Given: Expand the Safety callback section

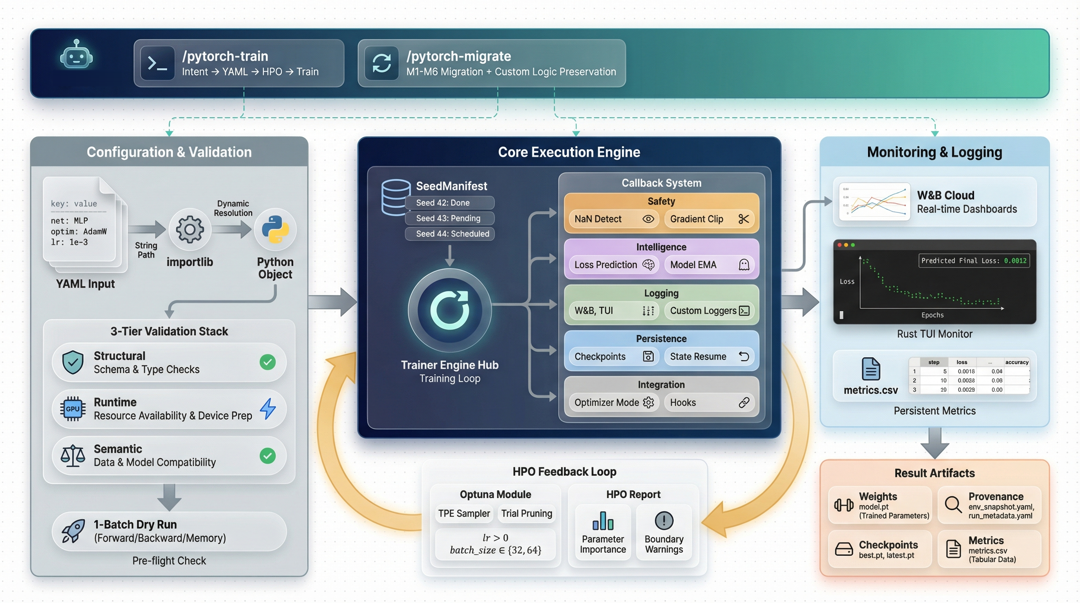Looking at the screenshot, I should tap(661, 201).
